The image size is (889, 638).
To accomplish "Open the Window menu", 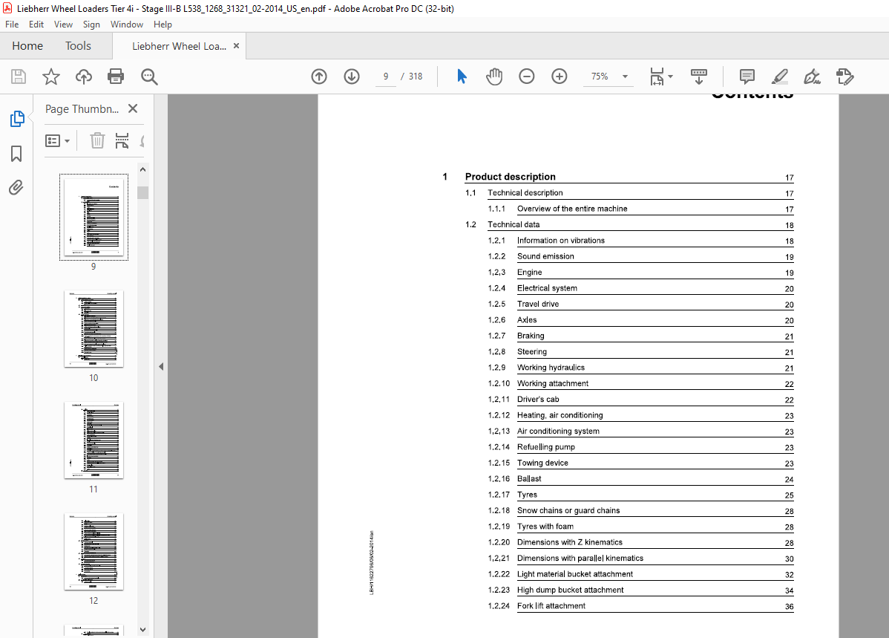I will tap(126, 25).
